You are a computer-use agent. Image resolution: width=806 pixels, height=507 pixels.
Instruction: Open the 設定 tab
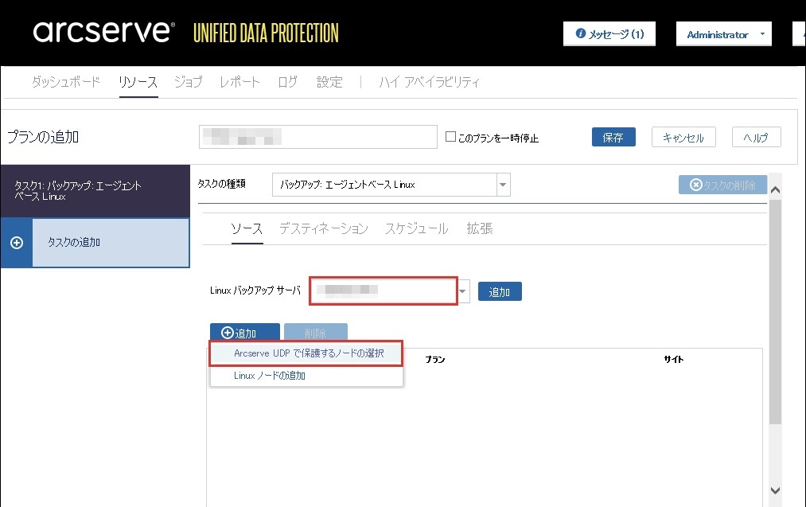[x=329, y=82]
